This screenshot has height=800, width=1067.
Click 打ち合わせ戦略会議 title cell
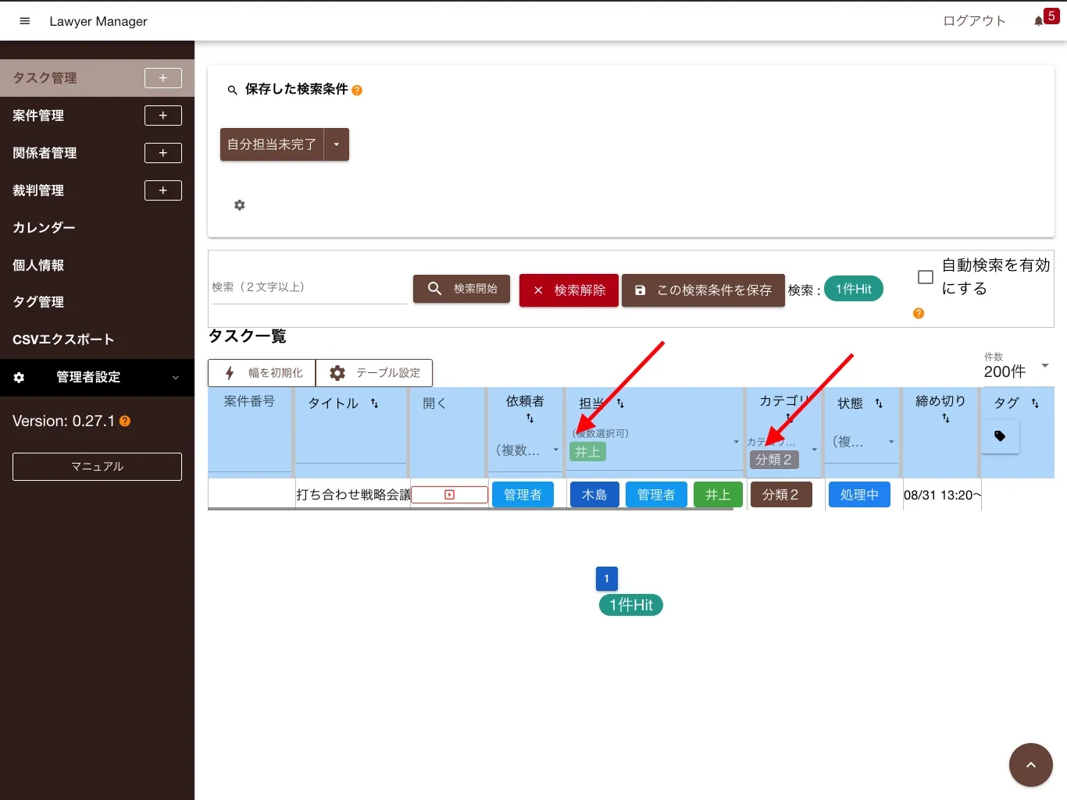(353, 495)
